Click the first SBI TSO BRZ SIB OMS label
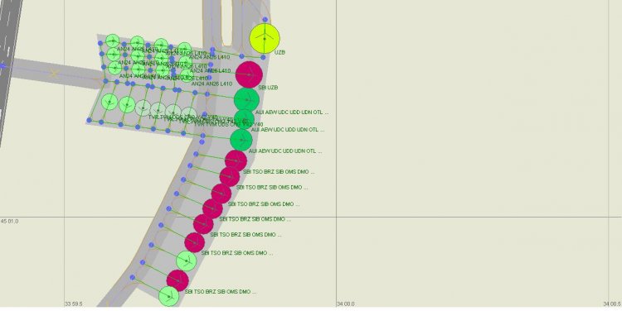 pyautogui.click(x=279, y=172)
